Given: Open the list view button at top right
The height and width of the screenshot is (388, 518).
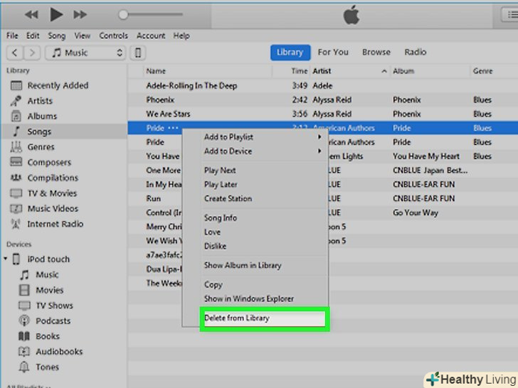Looking at the screenshot, I should (510, 15).
